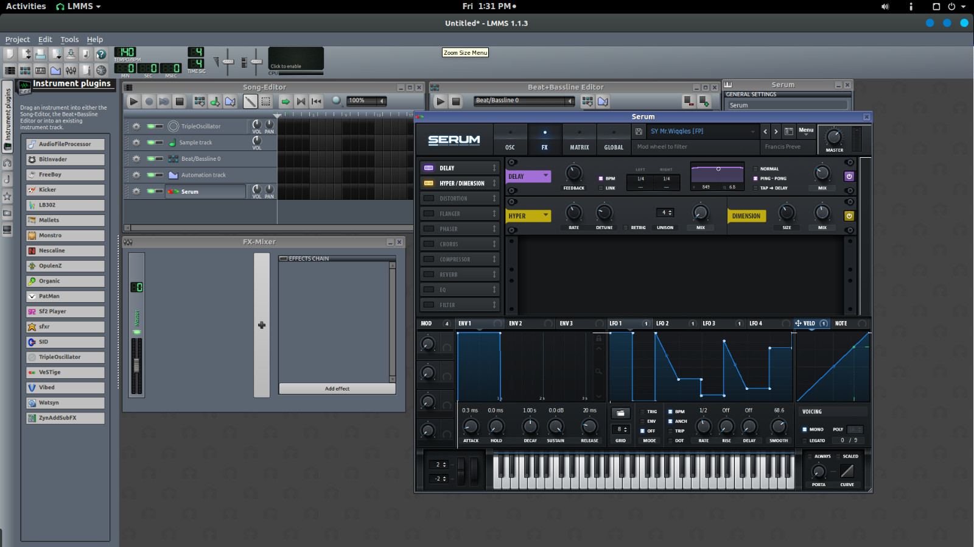Screen dimensions: 974x547
Task: Click the Serum preset save disk icon
Action: (x=638, y=131)
